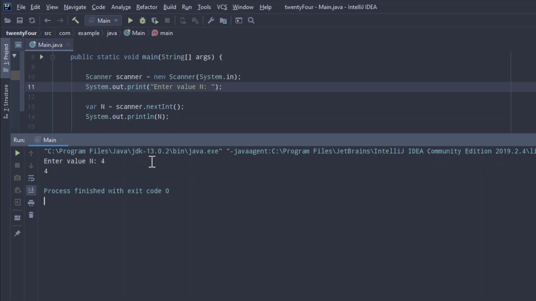Navigate back with the left arrow
This screenshot has width=536, height=301.
click(x=47, y=20)
